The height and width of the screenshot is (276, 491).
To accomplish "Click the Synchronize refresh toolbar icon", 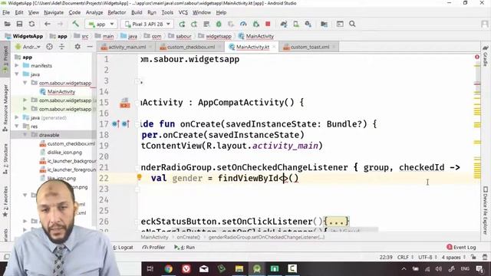I will [x=31, y=24].
